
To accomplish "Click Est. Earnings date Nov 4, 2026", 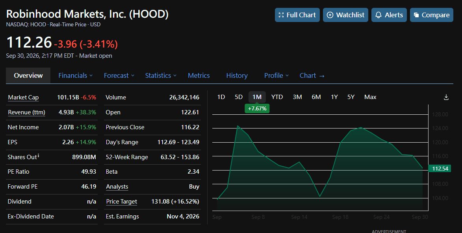I will [183, 216].
